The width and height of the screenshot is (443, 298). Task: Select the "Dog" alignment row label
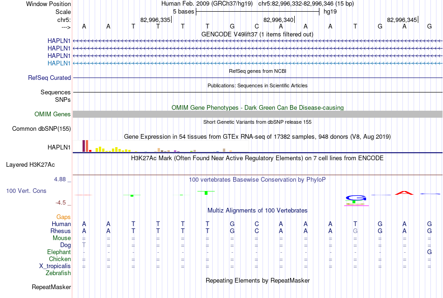[x=65, y=245]
